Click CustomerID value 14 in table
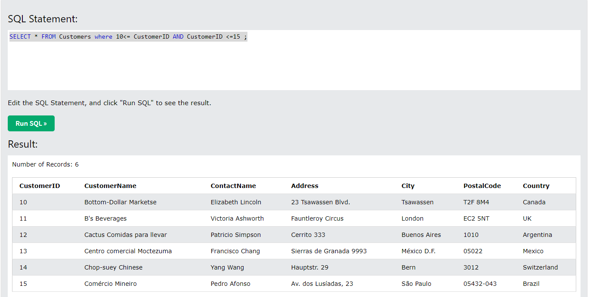 pyautogui.click(x=23, y=267)
